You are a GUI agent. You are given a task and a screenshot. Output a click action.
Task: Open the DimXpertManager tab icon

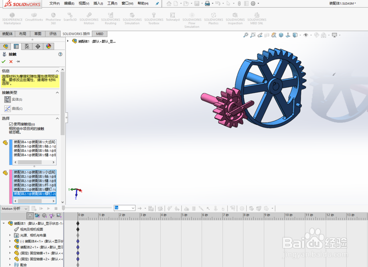(38, 46)
